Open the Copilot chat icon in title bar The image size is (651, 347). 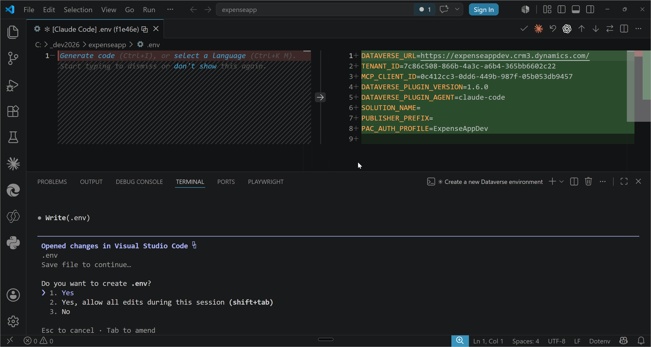[x=444, y=10]
